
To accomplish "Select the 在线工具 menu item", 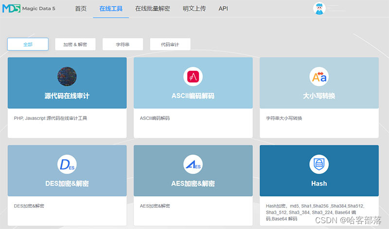I will coord(111,9).
